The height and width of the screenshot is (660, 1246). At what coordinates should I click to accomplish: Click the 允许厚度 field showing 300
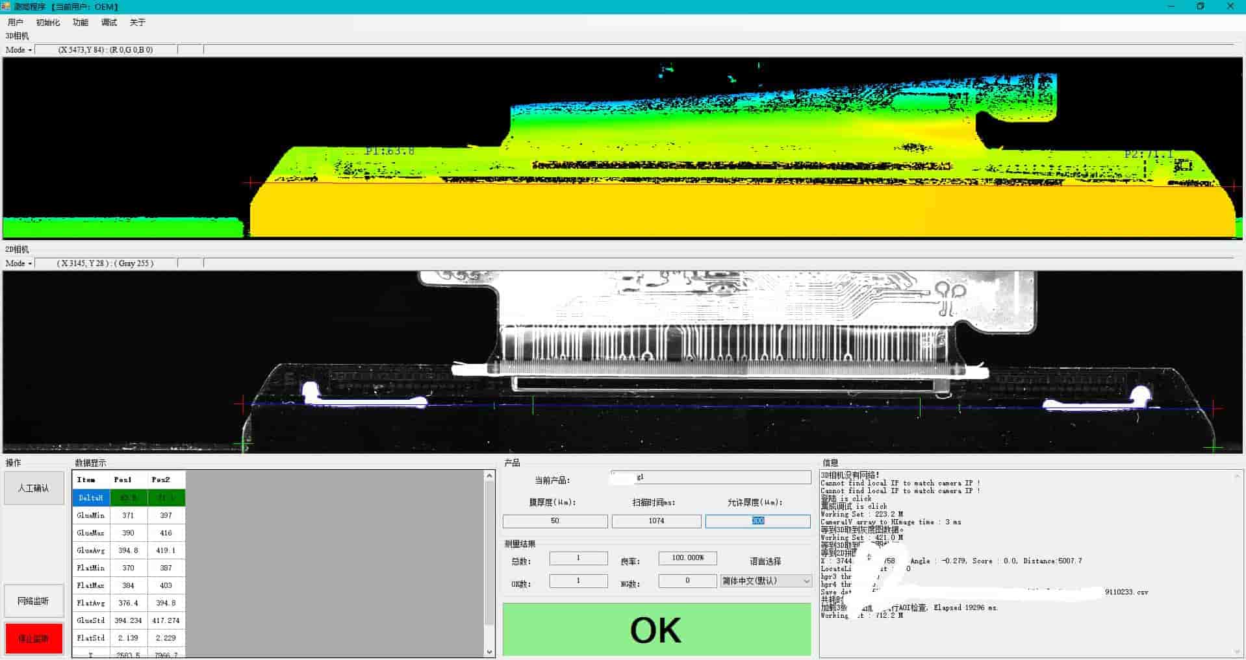point(757,521)
